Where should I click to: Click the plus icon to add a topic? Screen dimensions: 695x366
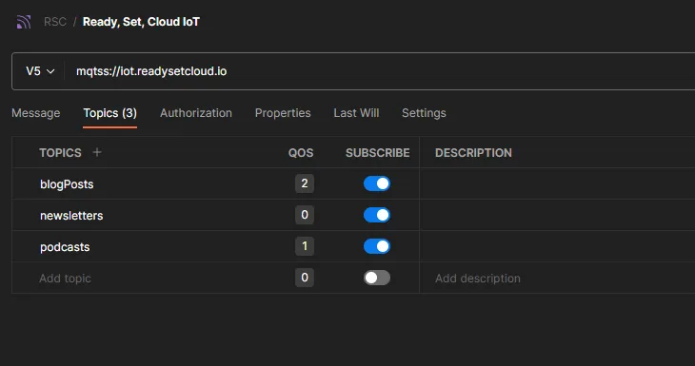[96, 152]
